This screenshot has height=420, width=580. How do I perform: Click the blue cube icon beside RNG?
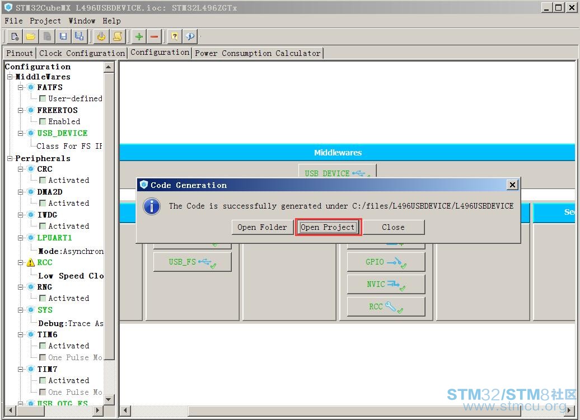tap(31, 287)
